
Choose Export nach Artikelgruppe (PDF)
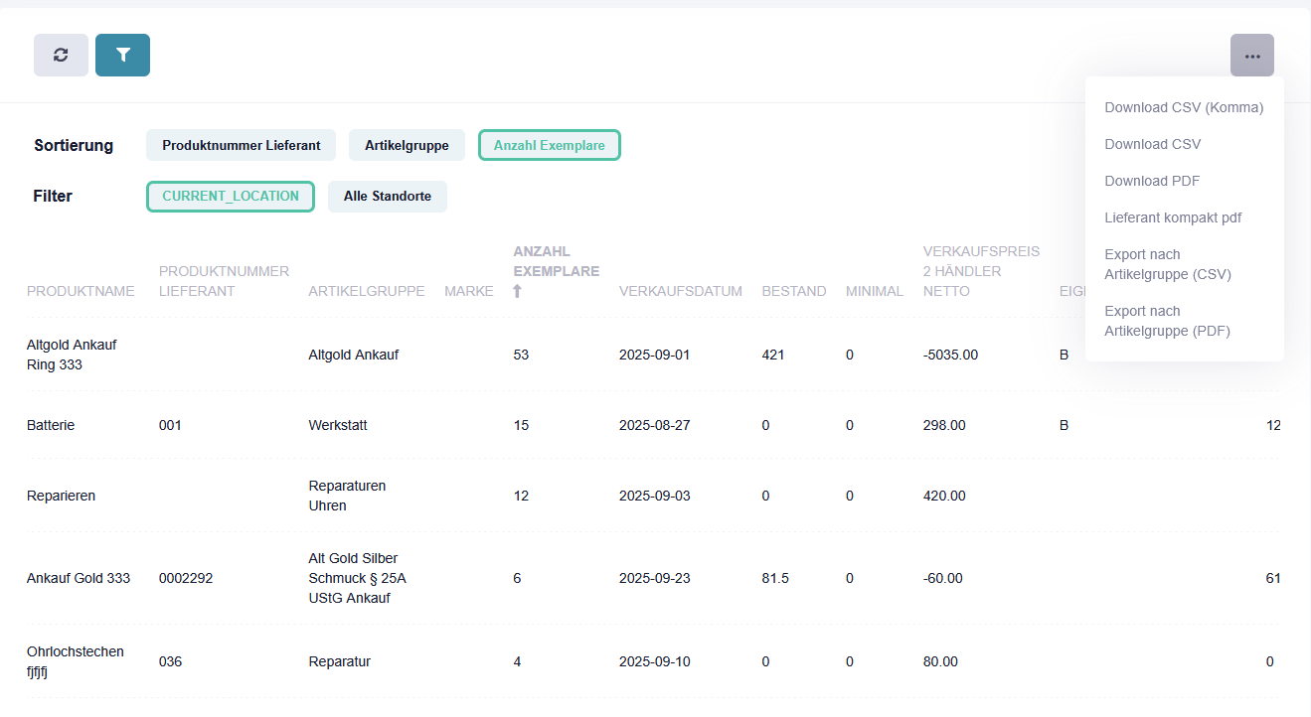tap(1168, 321)
